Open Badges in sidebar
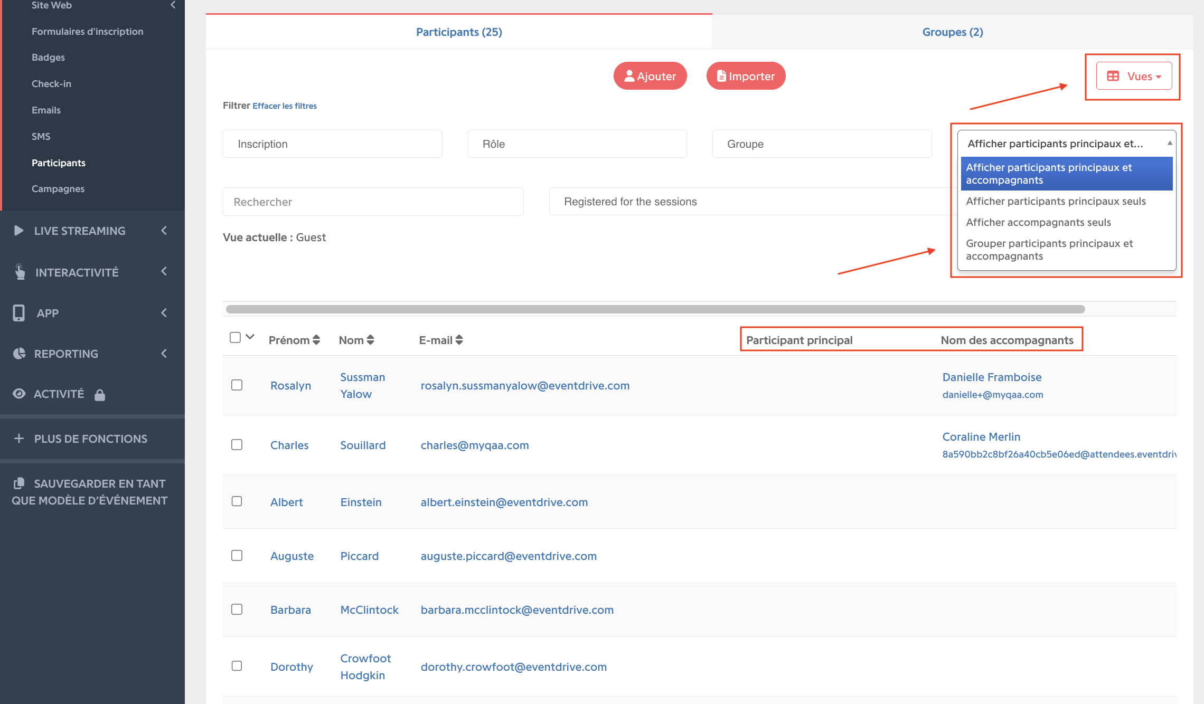 (x=48, y=57)
